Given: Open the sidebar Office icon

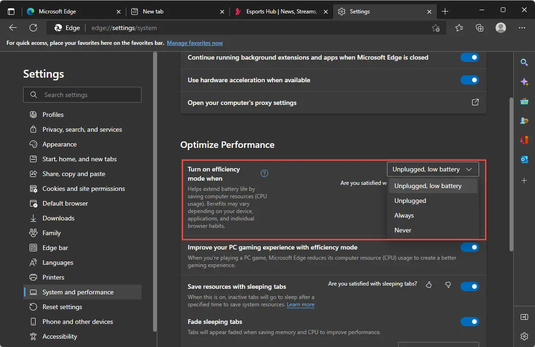Looking at the screenshot, I should point(524,140).
